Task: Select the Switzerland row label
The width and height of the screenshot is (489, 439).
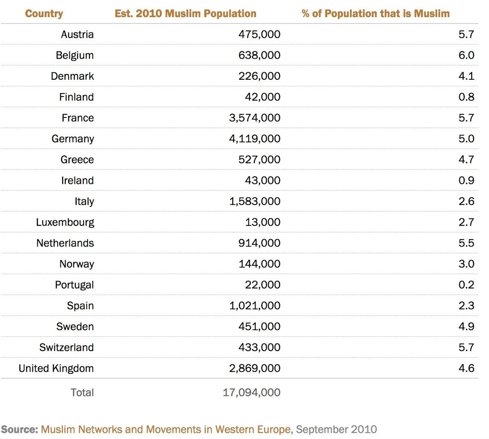Action: coord(66,347)
